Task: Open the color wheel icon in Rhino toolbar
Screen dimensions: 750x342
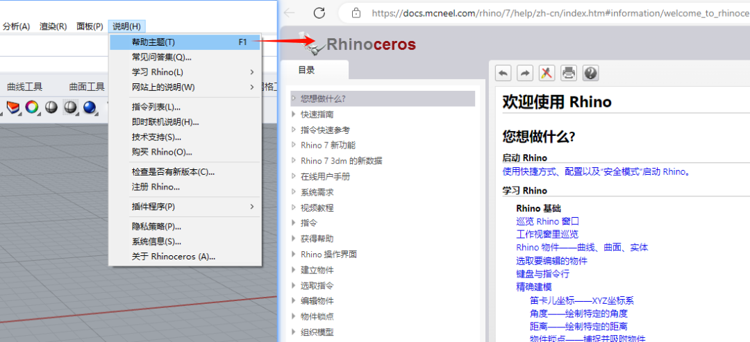Action: (31, 108)
